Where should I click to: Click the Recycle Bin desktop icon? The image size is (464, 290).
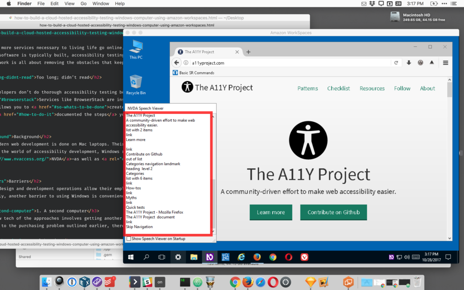click(x=136, y=85)
